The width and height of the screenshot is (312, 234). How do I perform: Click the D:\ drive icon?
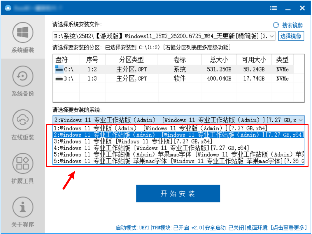point(59,79)
